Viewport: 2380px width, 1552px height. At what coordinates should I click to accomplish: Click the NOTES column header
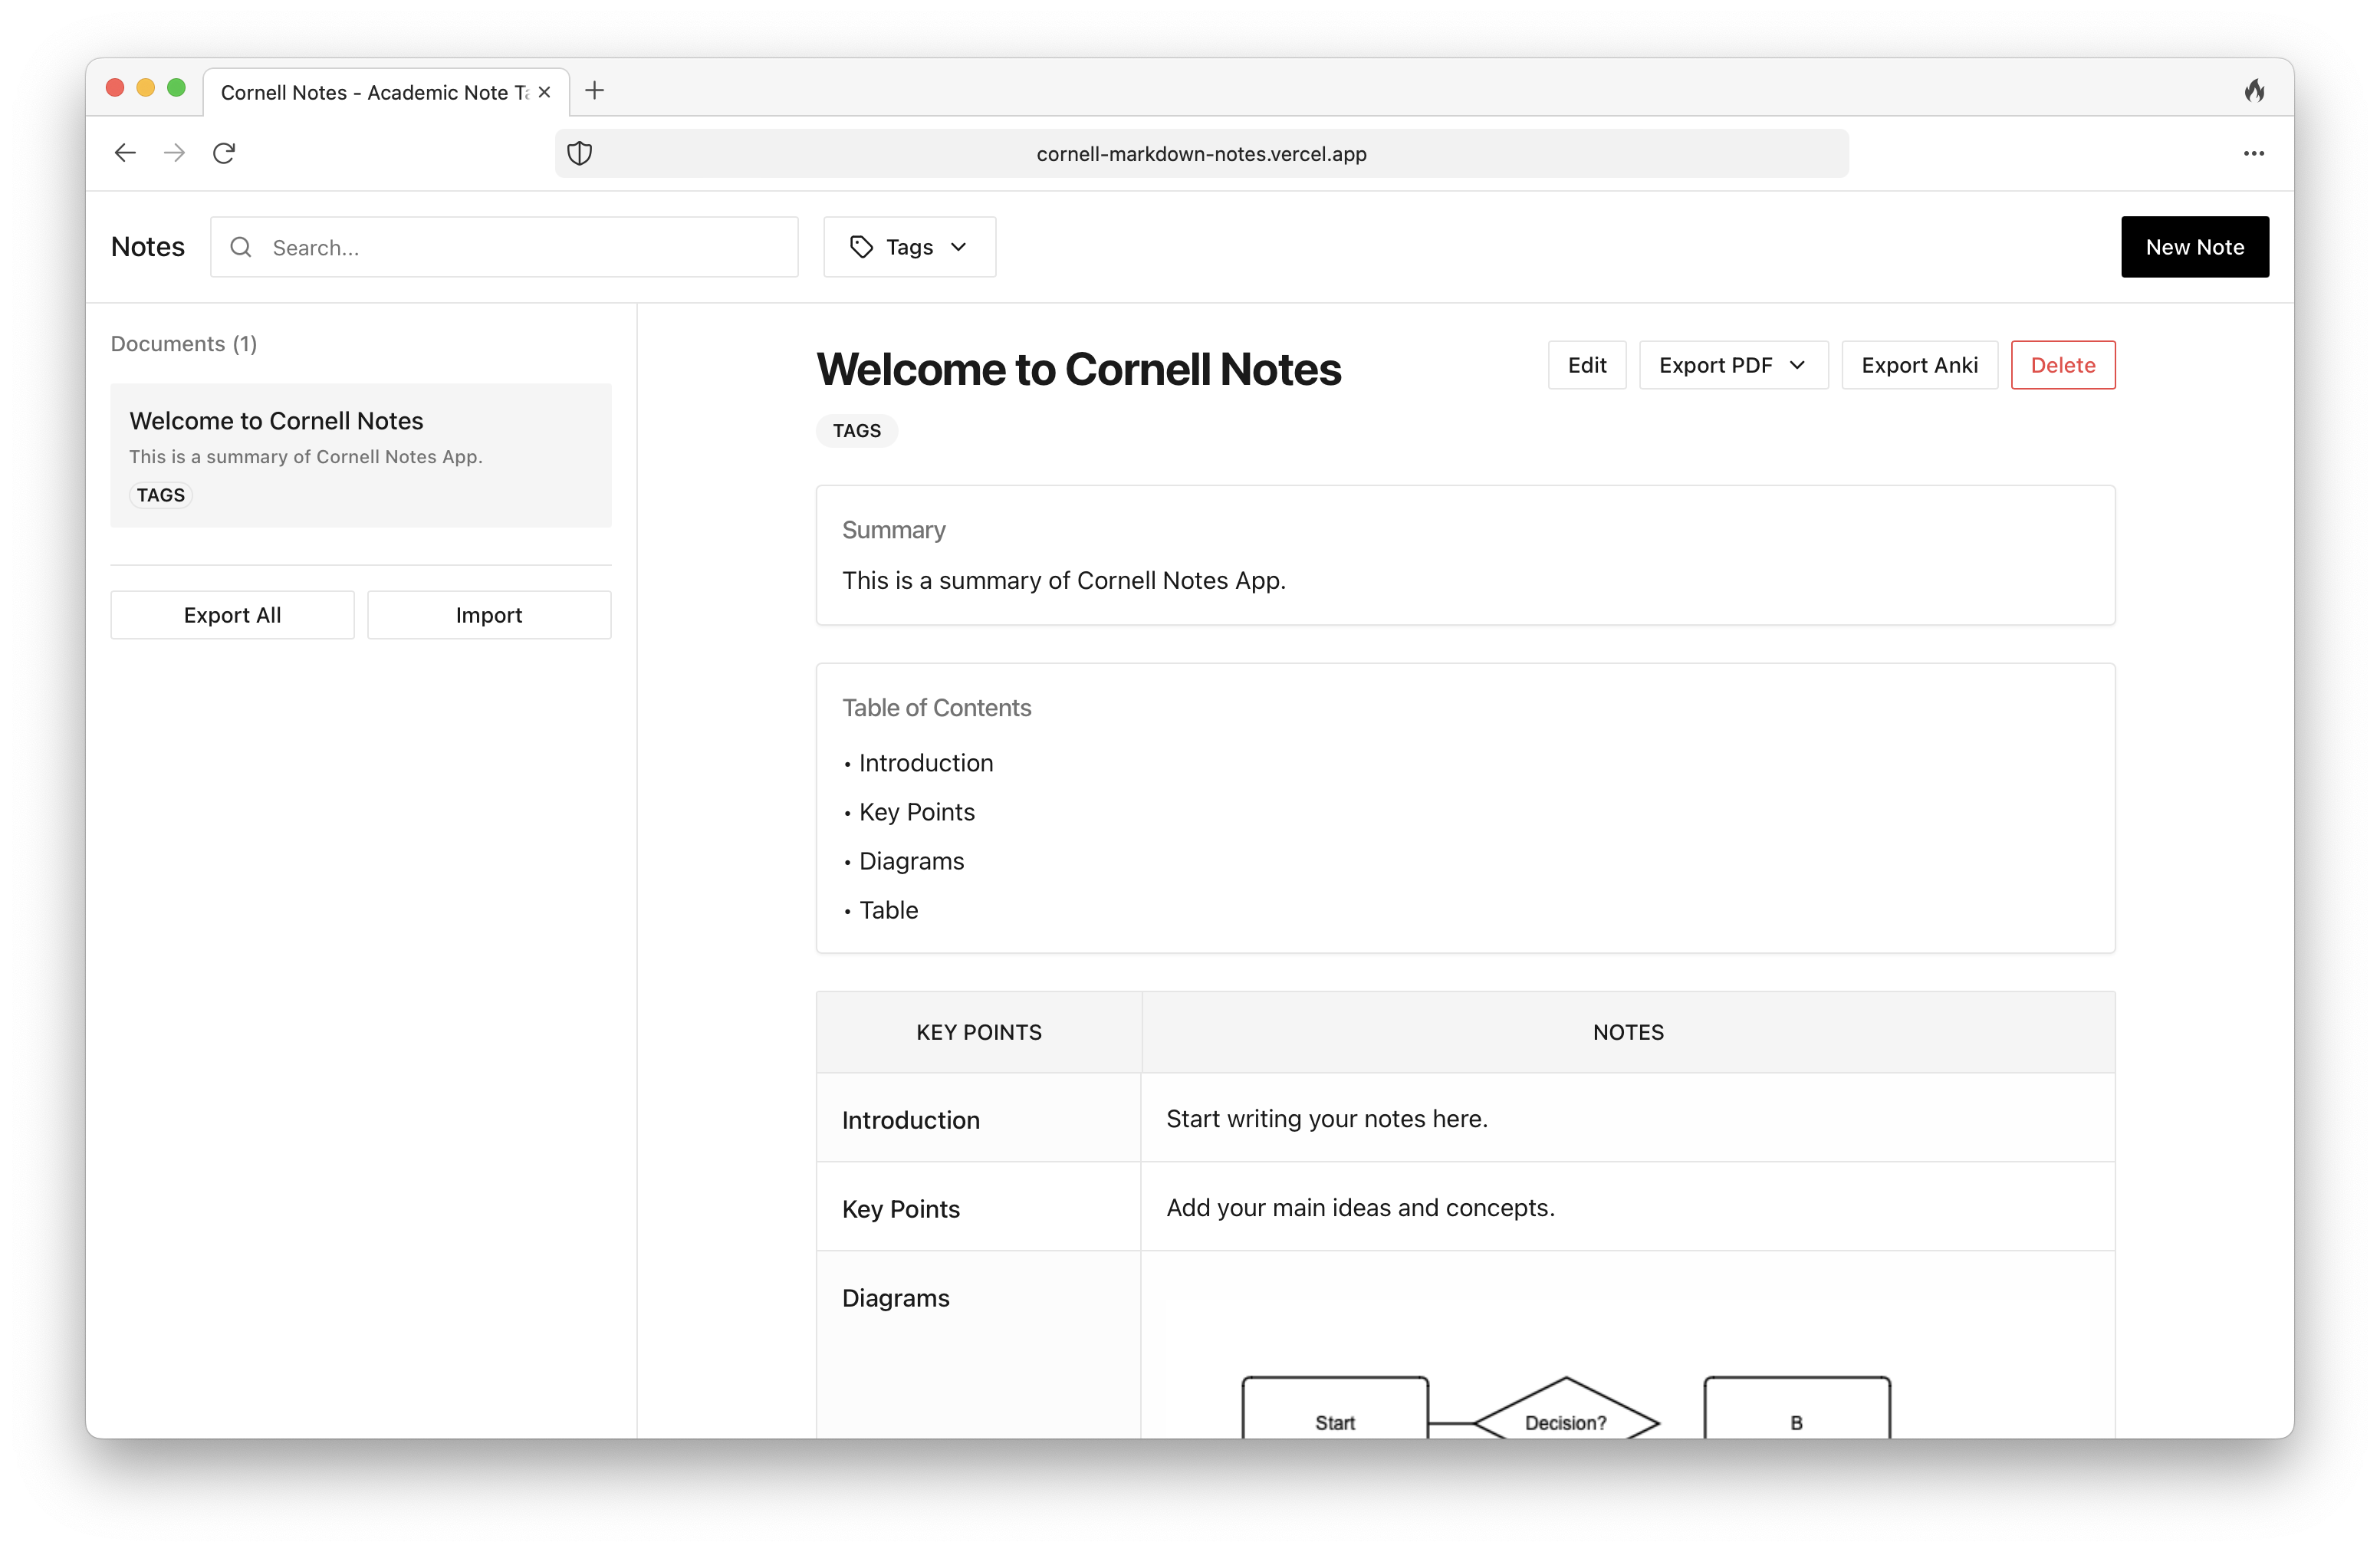point(1628,1032)
